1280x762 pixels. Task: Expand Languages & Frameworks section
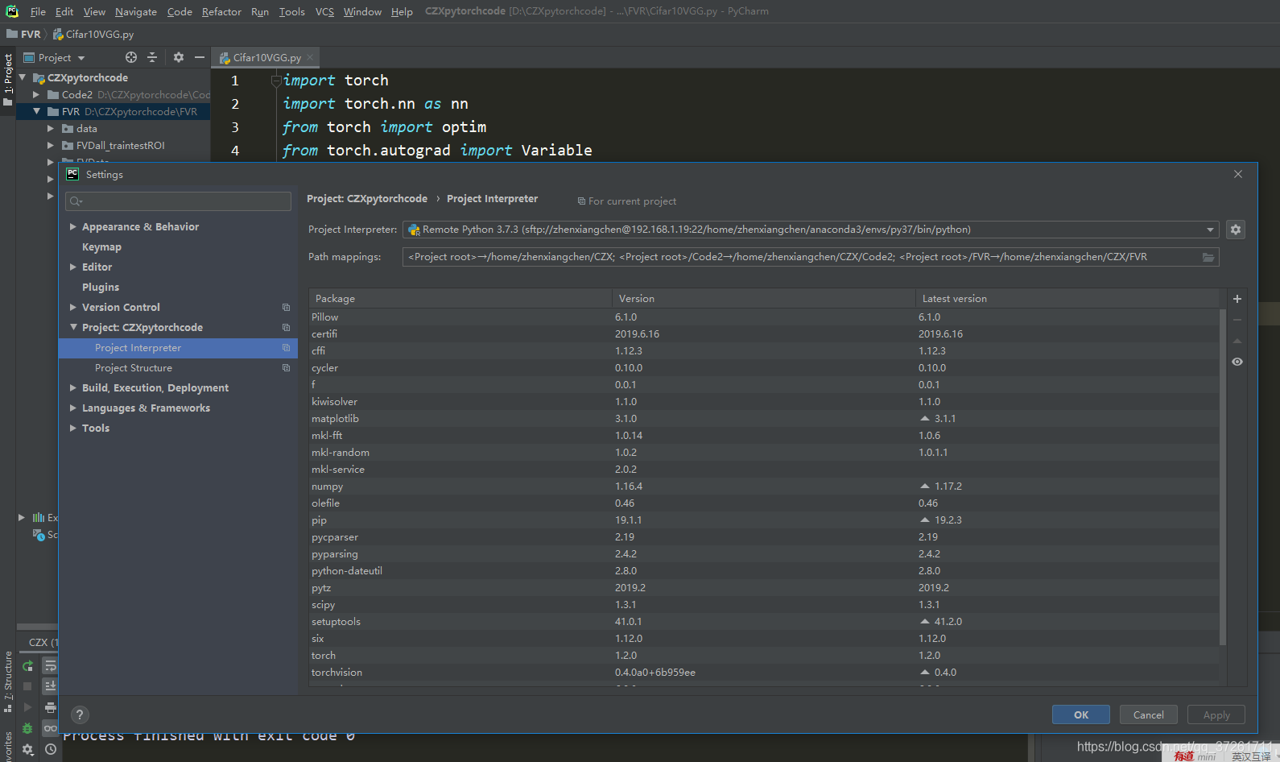pyautogui.click(x=73, y=408)
